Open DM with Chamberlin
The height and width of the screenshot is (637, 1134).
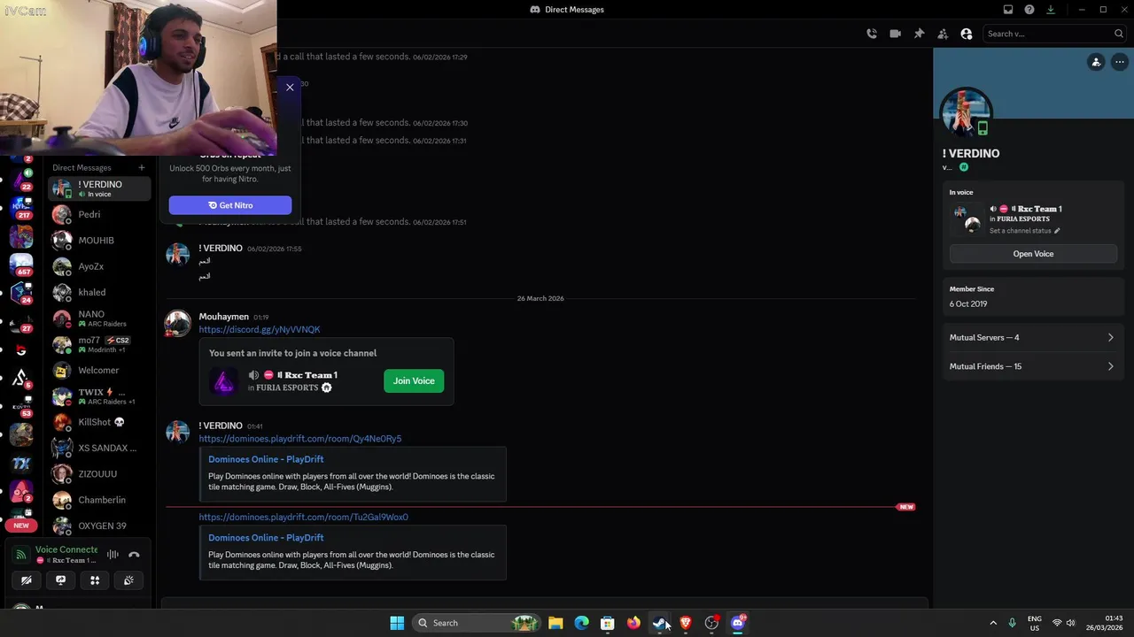pos(100,500)
